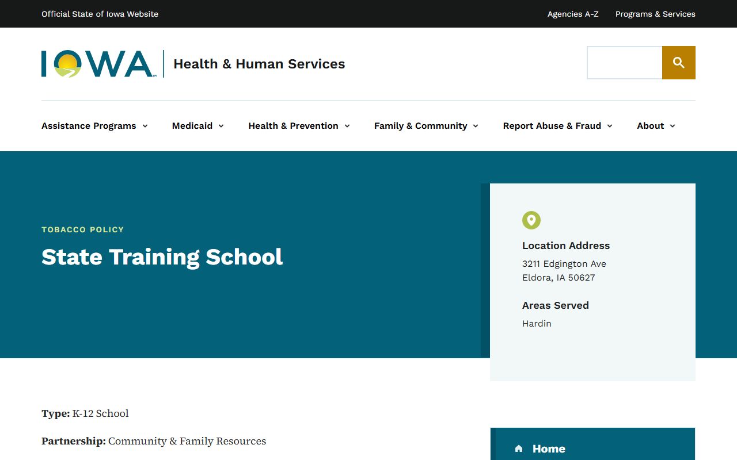Click the location pin icon
The image size is (737, 460).
point(531,220)
